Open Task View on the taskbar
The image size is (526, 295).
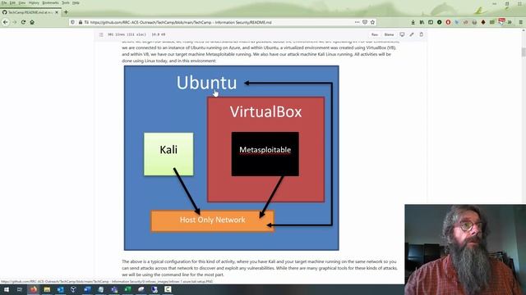coord(20,289)
